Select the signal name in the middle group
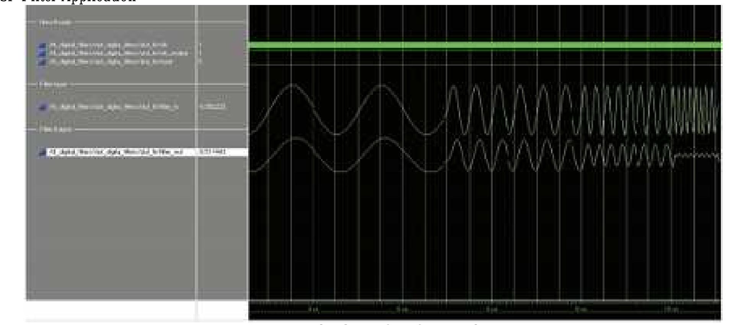 (114, 107)
